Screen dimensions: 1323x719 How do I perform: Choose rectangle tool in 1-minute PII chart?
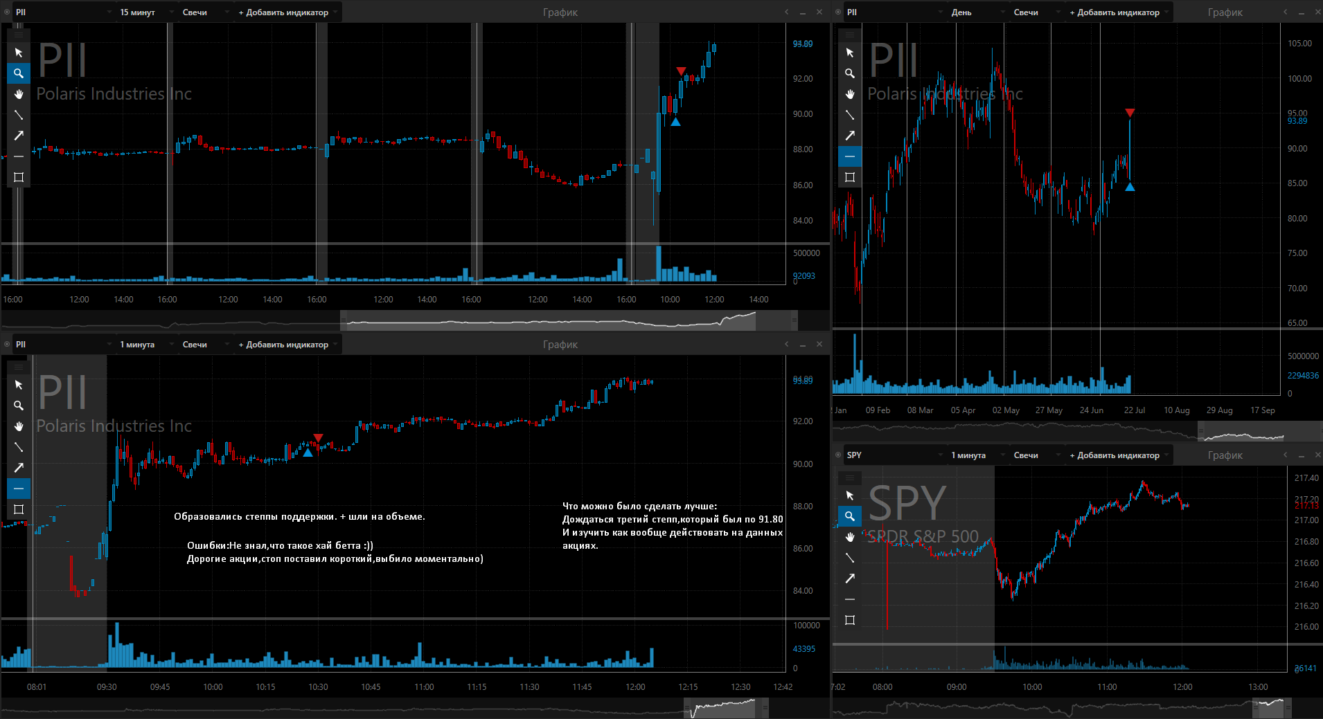[x=19, y=509]
